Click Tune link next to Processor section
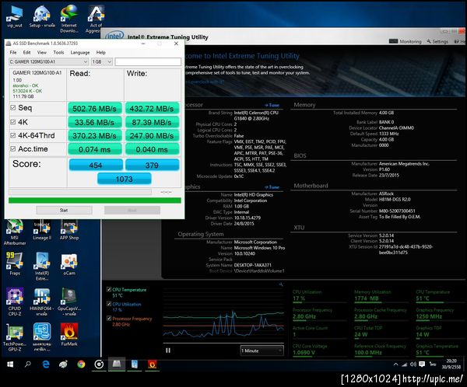This screenshot has height=387, width=467. click(x=272, y=105)
